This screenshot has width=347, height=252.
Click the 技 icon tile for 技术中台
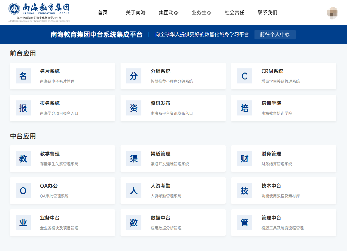coord(244,190)
